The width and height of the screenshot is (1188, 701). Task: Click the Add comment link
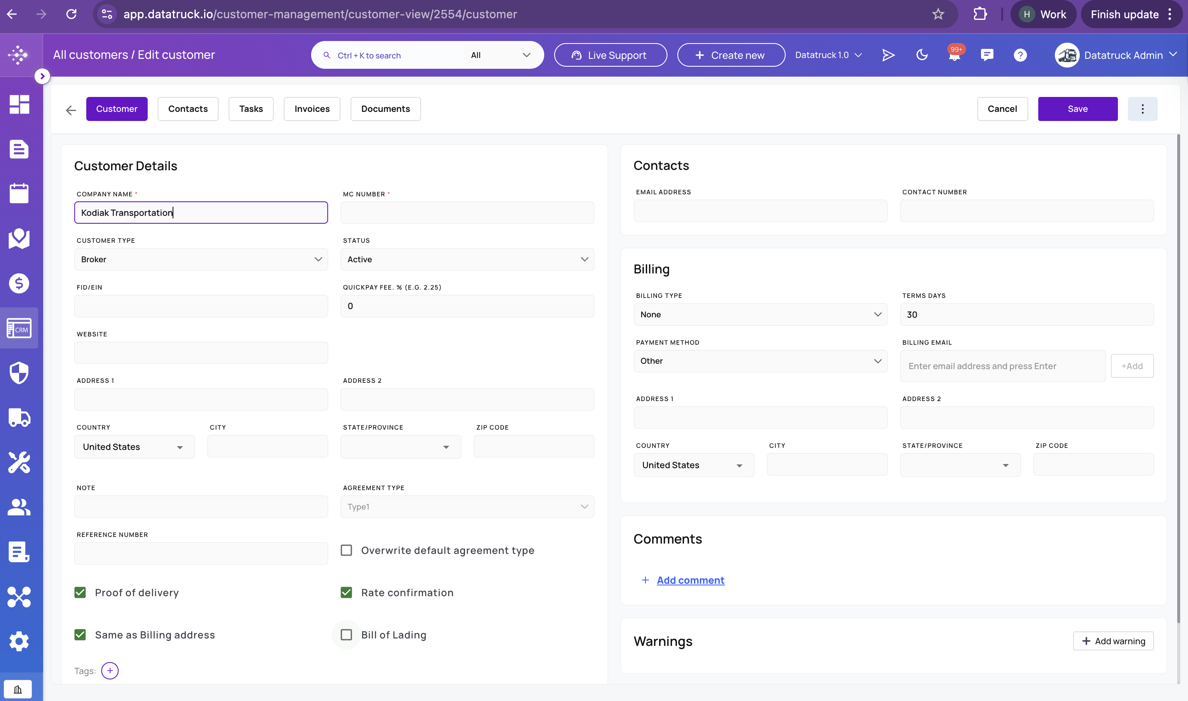690,580
